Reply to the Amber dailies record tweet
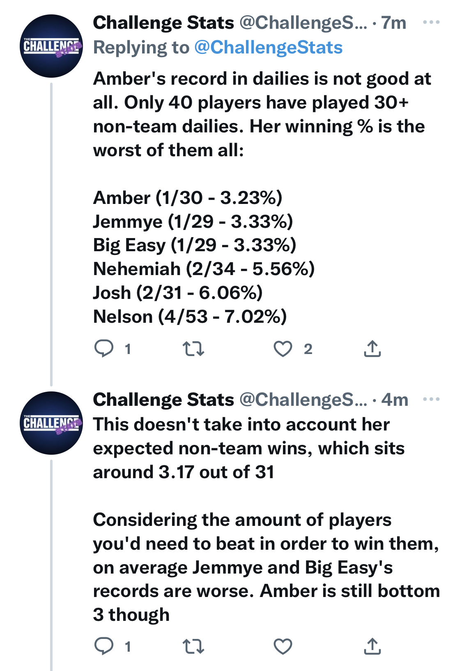The image size is (462, 671). (x=104, y=349)
